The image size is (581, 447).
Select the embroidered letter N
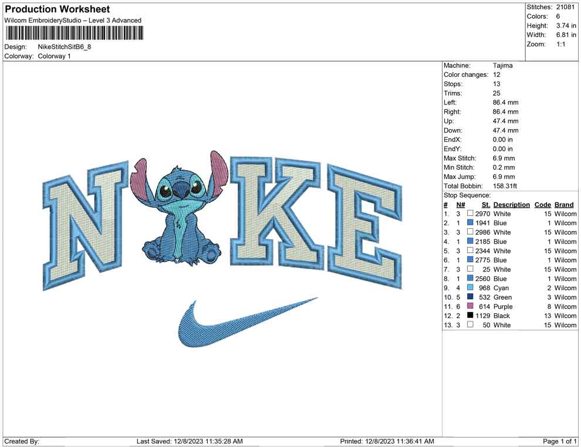point(86,225)
